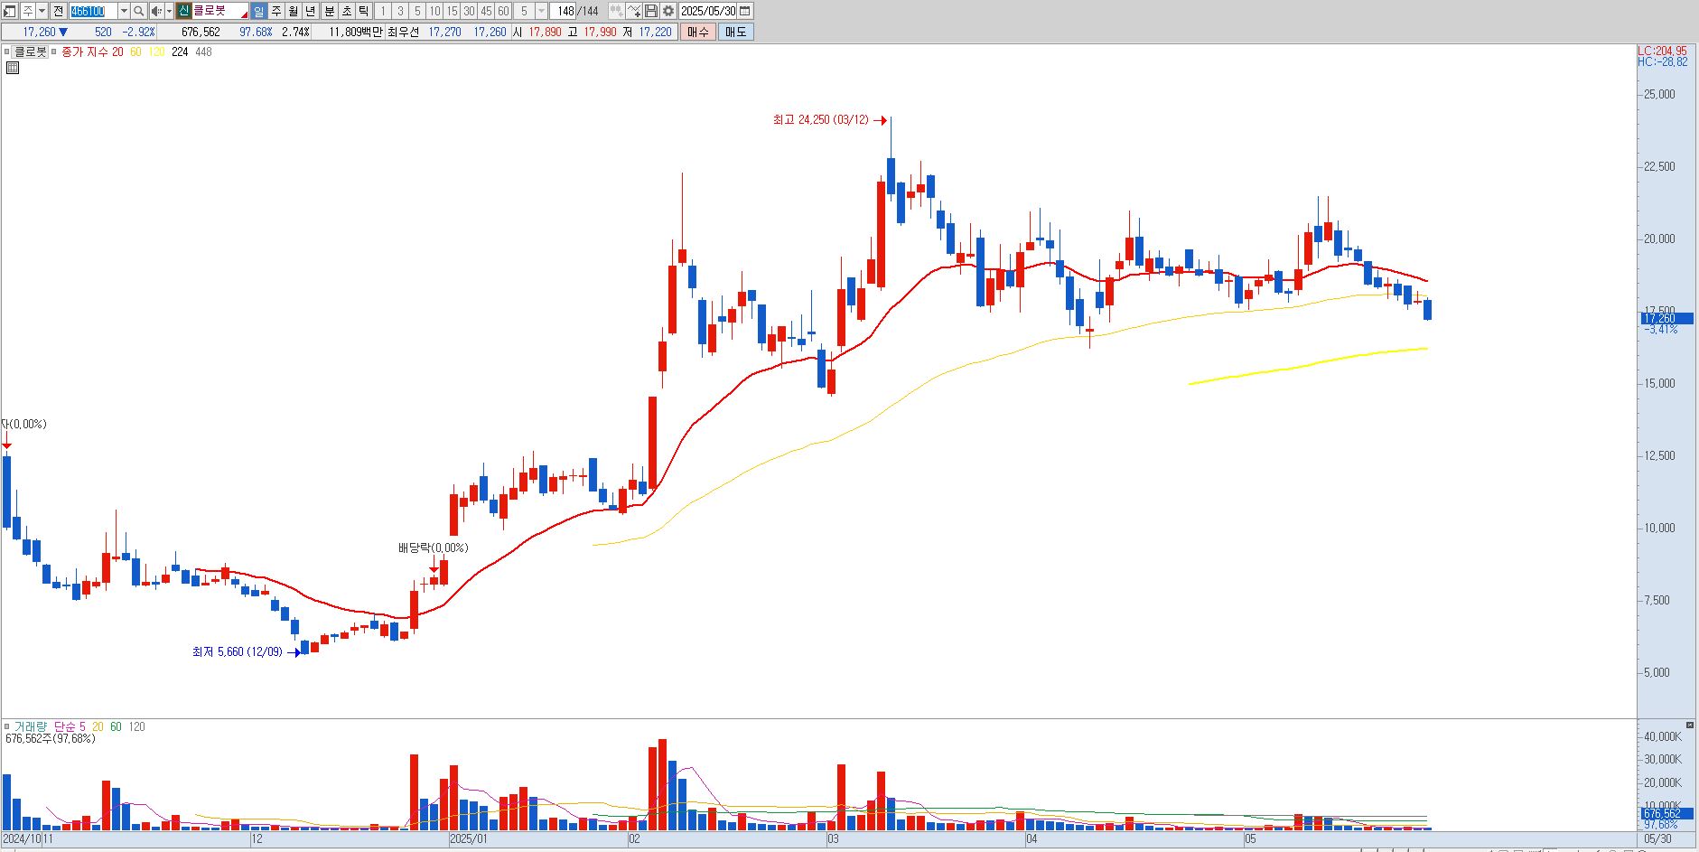Click the 종가 지수 20 legend label
Screen dimensions: 1699x852
[x=92, y=51]
